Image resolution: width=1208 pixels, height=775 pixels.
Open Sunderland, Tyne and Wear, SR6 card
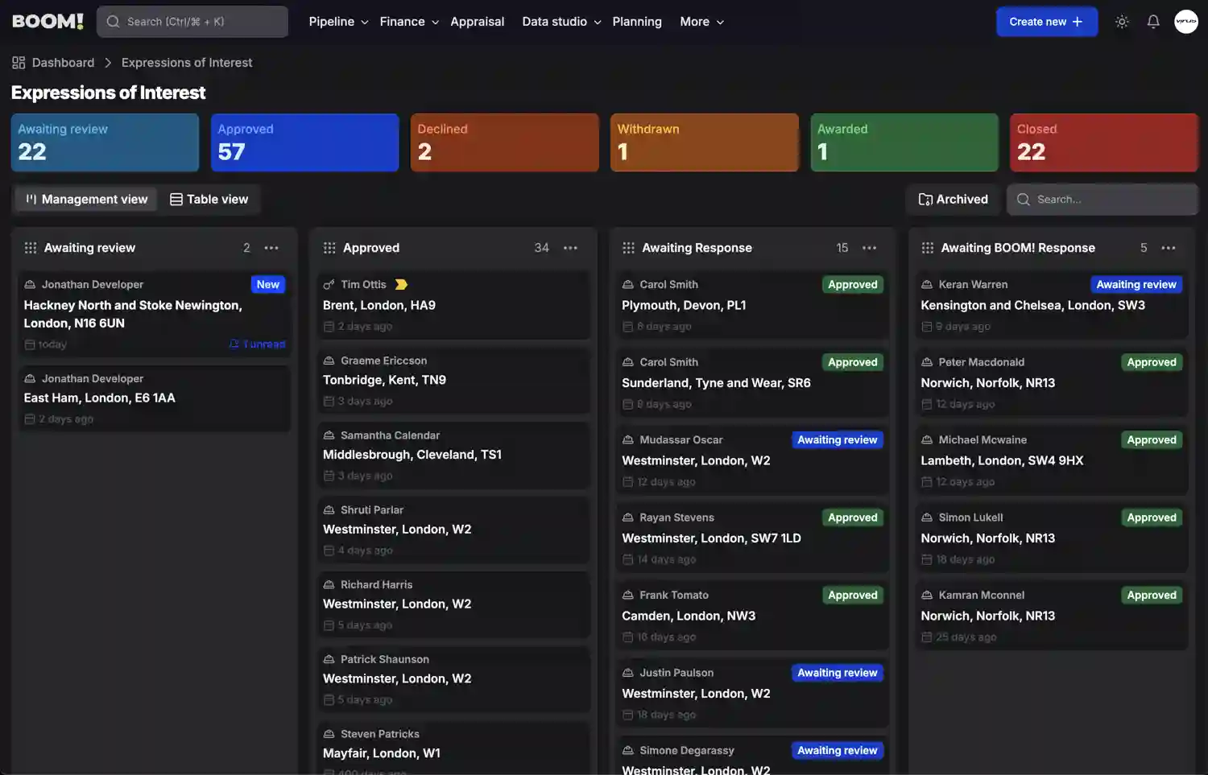pyautogui.click(x=752, y=383)
